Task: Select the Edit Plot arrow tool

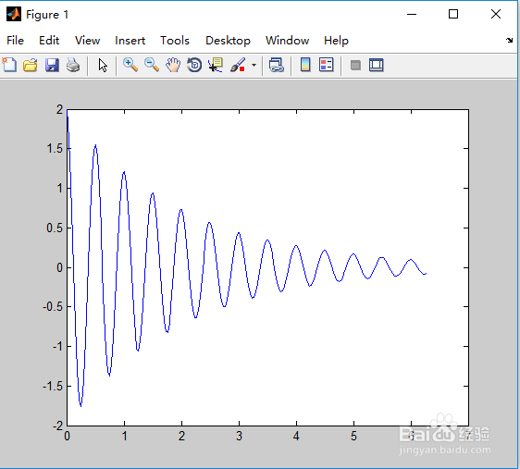Action: [103, 65]
